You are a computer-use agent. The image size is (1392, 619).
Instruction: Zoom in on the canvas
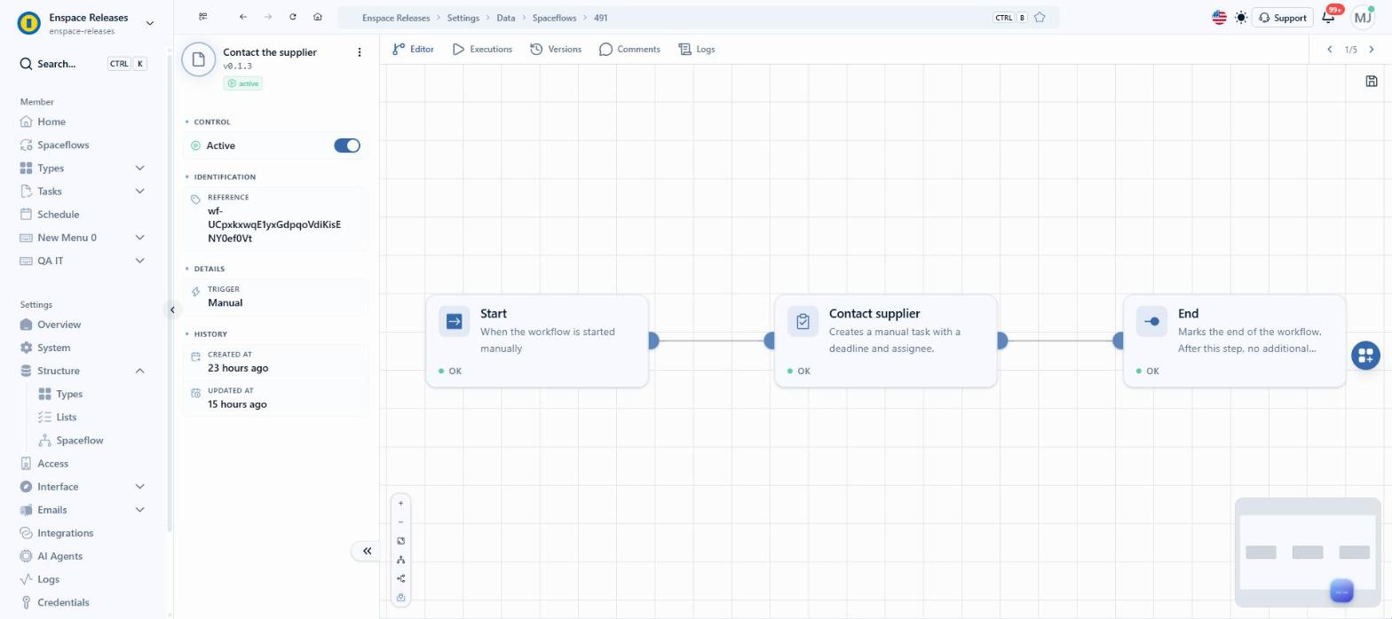400,503
